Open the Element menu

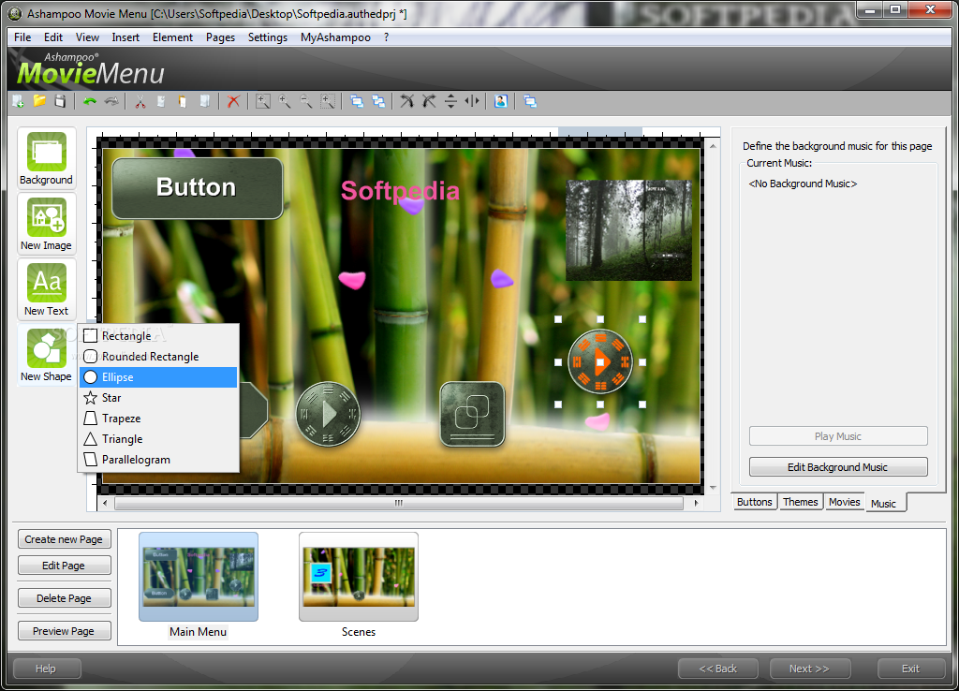pyautogui.click(x=172, y=37)
